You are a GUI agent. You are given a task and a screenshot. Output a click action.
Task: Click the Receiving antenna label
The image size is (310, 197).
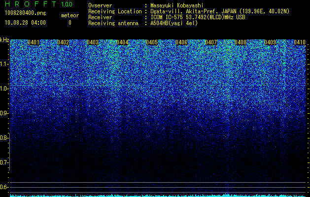click(x=113, y=23)
